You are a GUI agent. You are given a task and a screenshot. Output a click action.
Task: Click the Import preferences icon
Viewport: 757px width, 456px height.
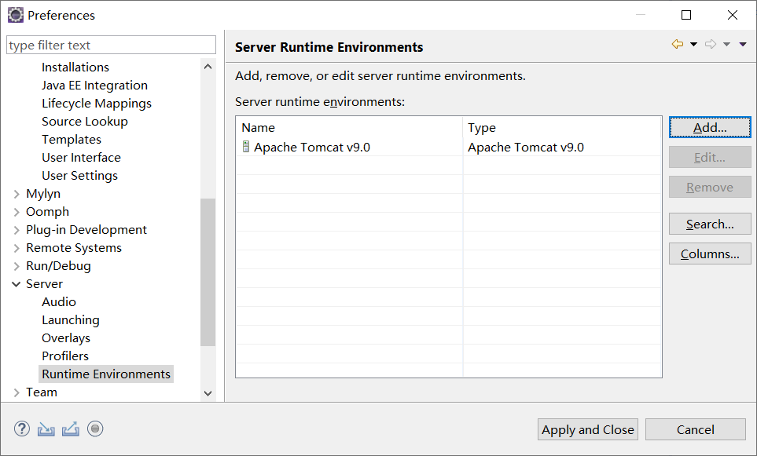coord(46,429)
